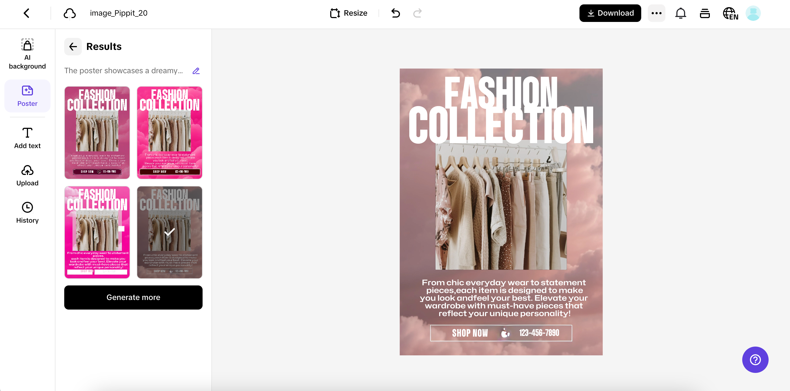
Task: Toggle selection on the dark poster result
Action: click(169, 232)
